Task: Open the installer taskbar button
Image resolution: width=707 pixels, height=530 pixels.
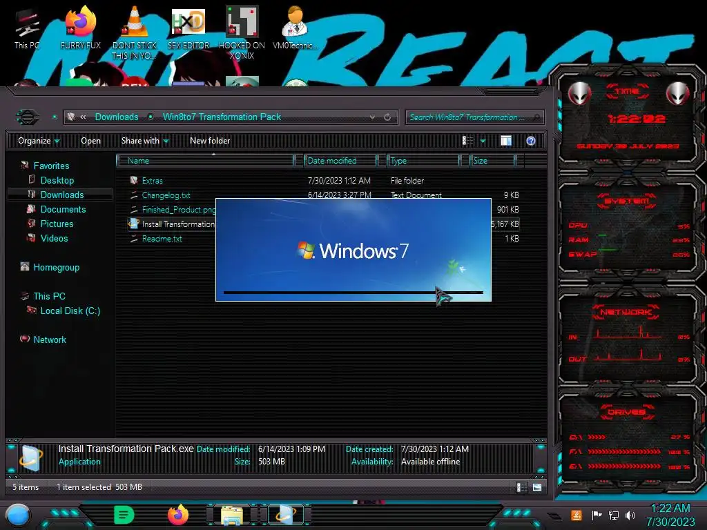Action: click(286, 515)
